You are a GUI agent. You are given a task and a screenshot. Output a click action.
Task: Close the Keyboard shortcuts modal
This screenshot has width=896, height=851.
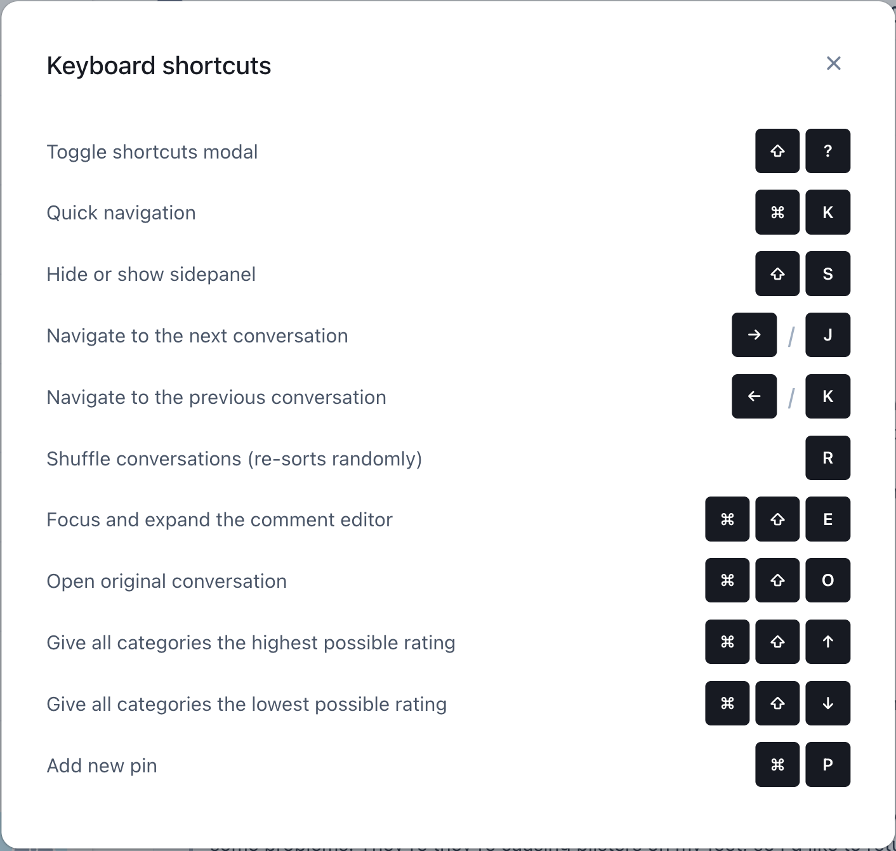pyautogui.click(x=833, y=63)
